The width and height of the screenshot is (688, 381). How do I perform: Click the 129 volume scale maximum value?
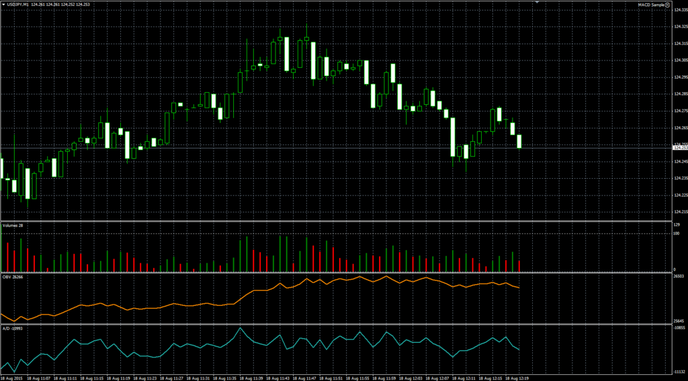pos(677,224)
